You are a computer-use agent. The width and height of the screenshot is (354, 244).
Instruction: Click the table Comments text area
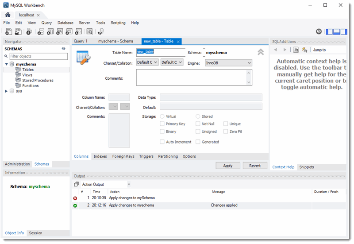point(194,77)
